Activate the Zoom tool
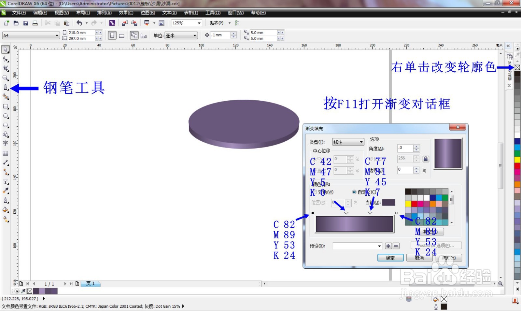Viewport: 521px width, 311px height. click(5, 78)
